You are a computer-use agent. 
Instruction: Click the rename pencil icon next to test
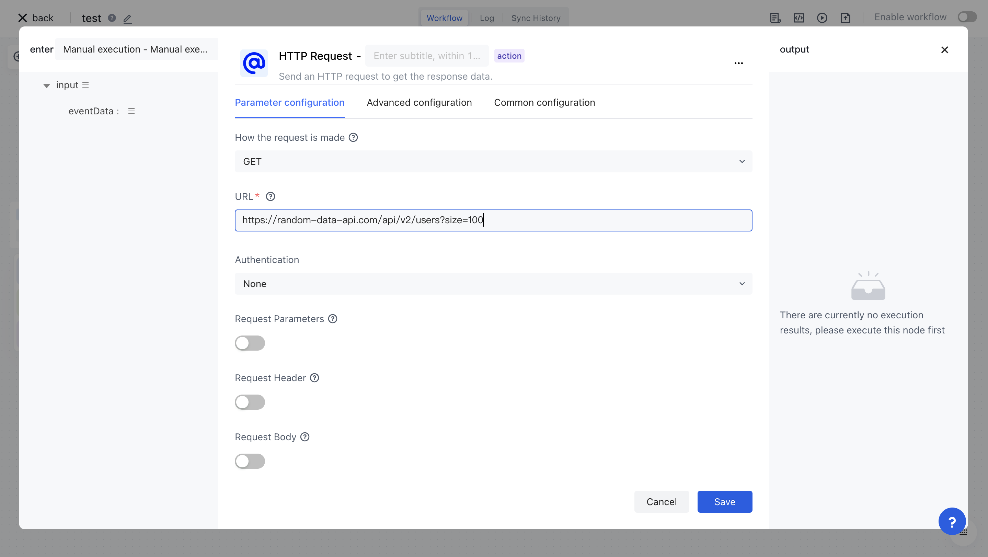pyautogui.click(x=127, y=19)
